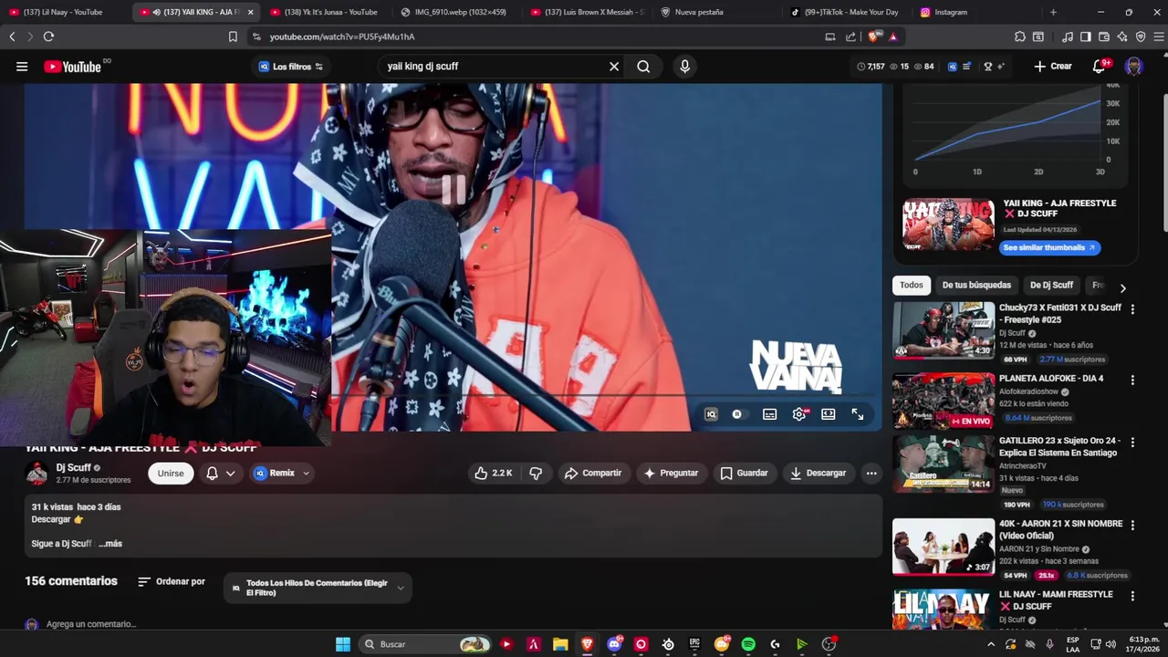Switch to the Instagram tab
This screenshot has height=657, width=1168.
click(x=976, y=12)
